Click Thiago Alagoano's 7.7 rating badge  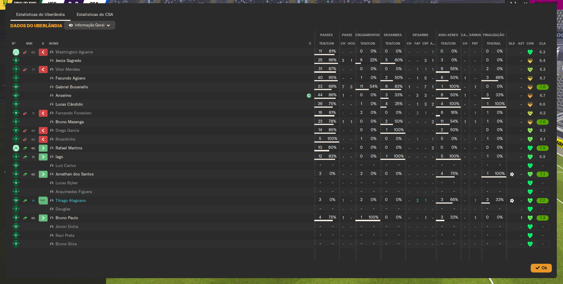tap(542, 201)
